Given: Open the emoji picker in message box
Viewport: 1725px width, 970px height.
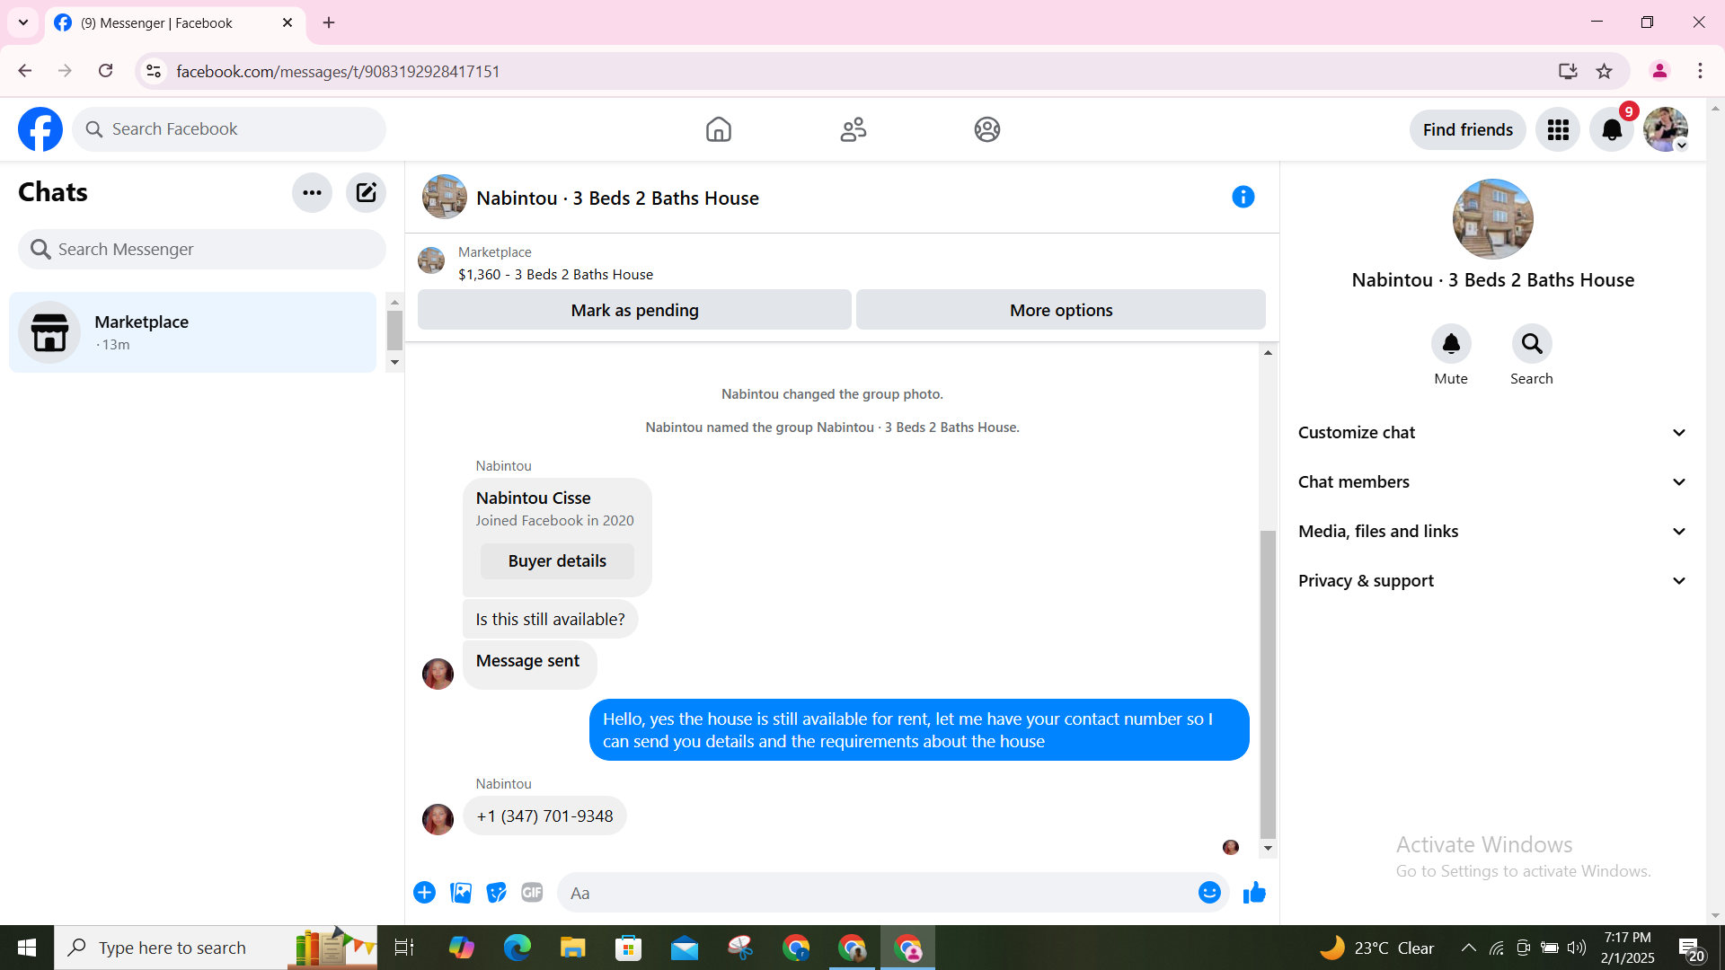Looking at the screenshot, I should coord(1209,893).
